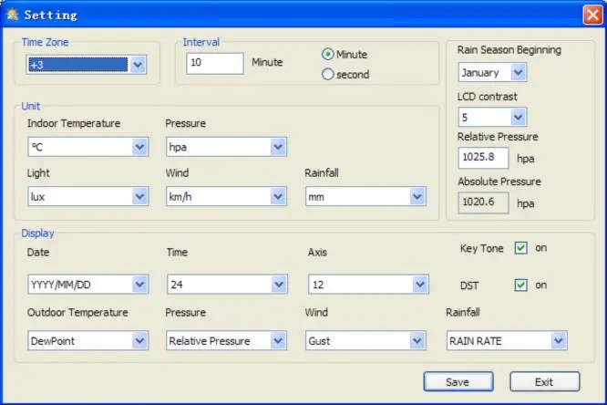Click the Key Tone label

481,248
